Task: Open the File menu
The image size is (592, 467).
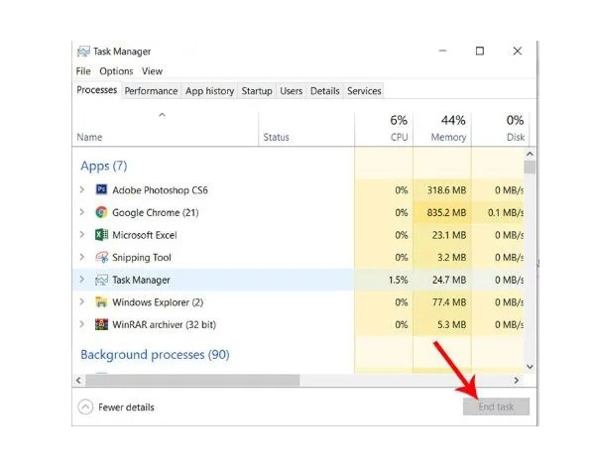Action: (83, 71)
